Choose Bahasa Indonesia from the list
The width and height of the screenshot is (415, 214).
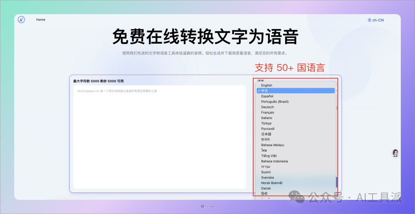click(295, 161)
